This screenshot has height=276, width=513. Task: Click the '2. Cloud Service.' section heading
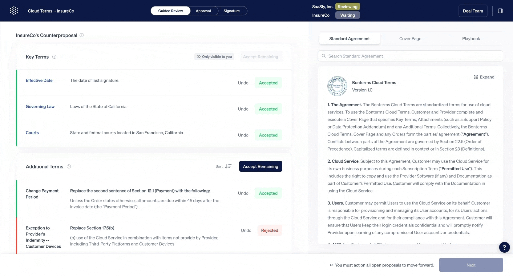click(343, 161)
